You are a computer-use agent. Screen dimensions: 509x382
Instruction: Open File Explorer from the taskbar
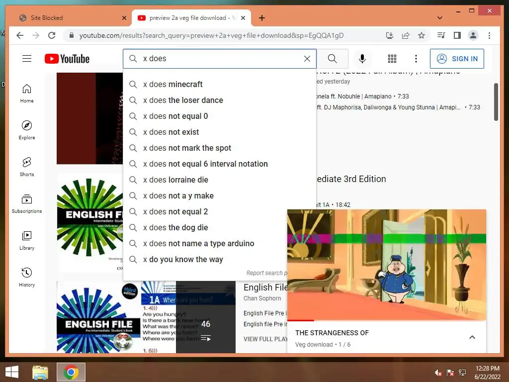click(40, 372)
